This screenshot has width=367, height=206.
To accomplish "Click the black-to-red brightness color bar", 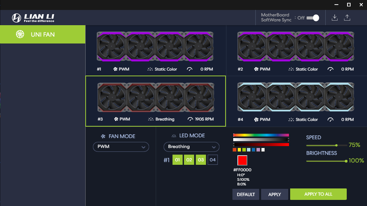I will click(261, 145).
